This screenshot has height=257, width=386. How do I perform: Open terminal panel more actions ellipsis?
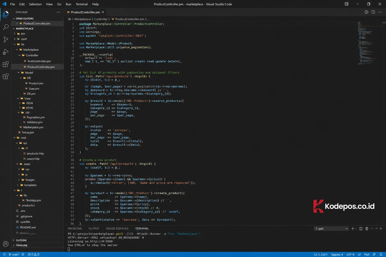coord(372,229)
